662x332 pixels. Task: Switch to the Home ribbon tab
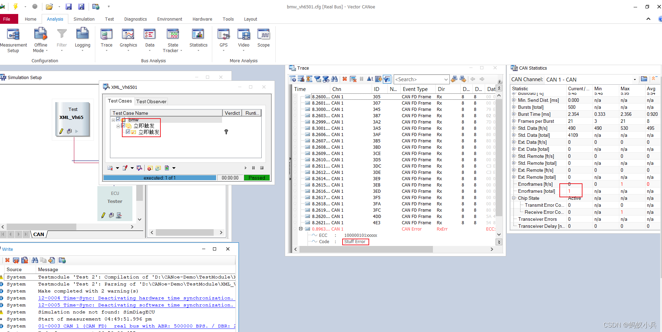pyautogui.click(x=30, y=19)
